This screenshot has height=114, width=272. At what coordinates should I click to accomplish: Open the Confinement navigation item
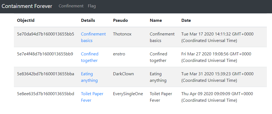71,6
